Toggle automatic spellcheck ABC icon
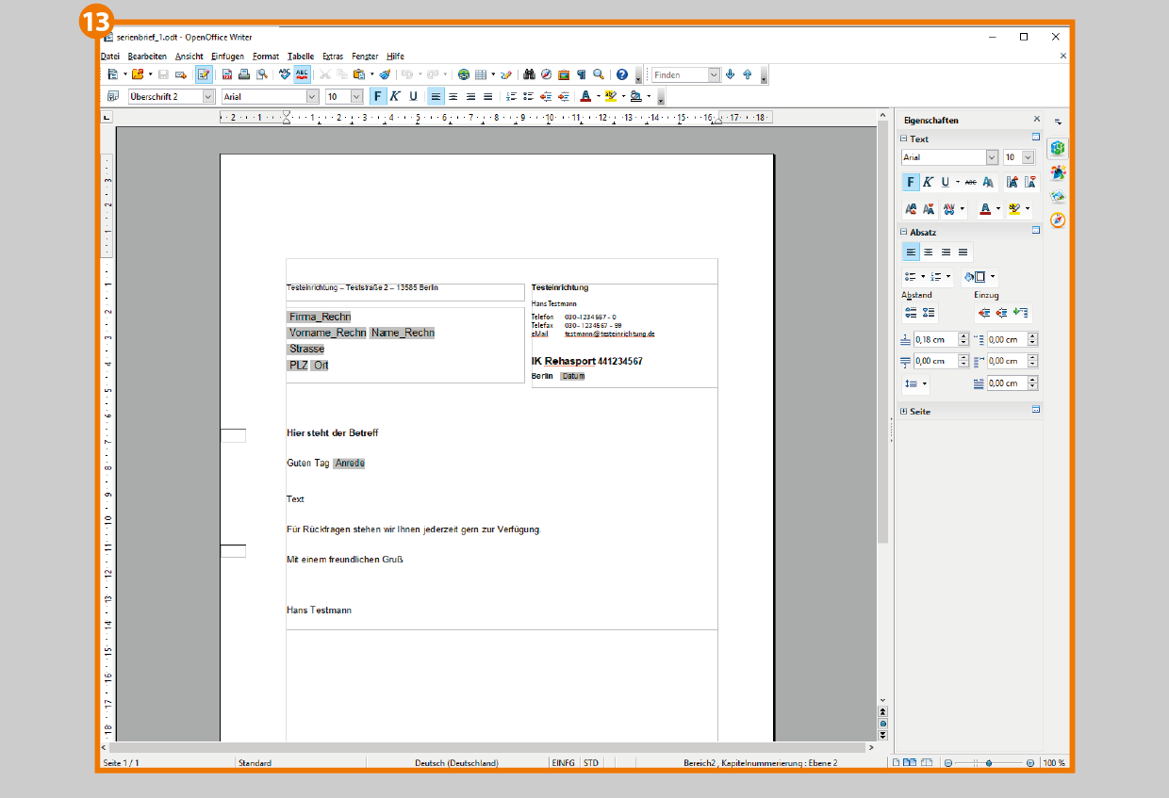This screenshot has height=798, width=1169. point(302,74)
